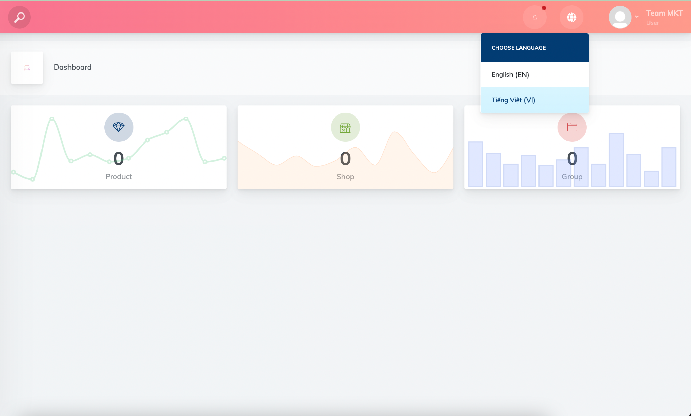Click the Dashboard breadcrumb title
Screen dimensions: 691x416
(x=73, y=67)
